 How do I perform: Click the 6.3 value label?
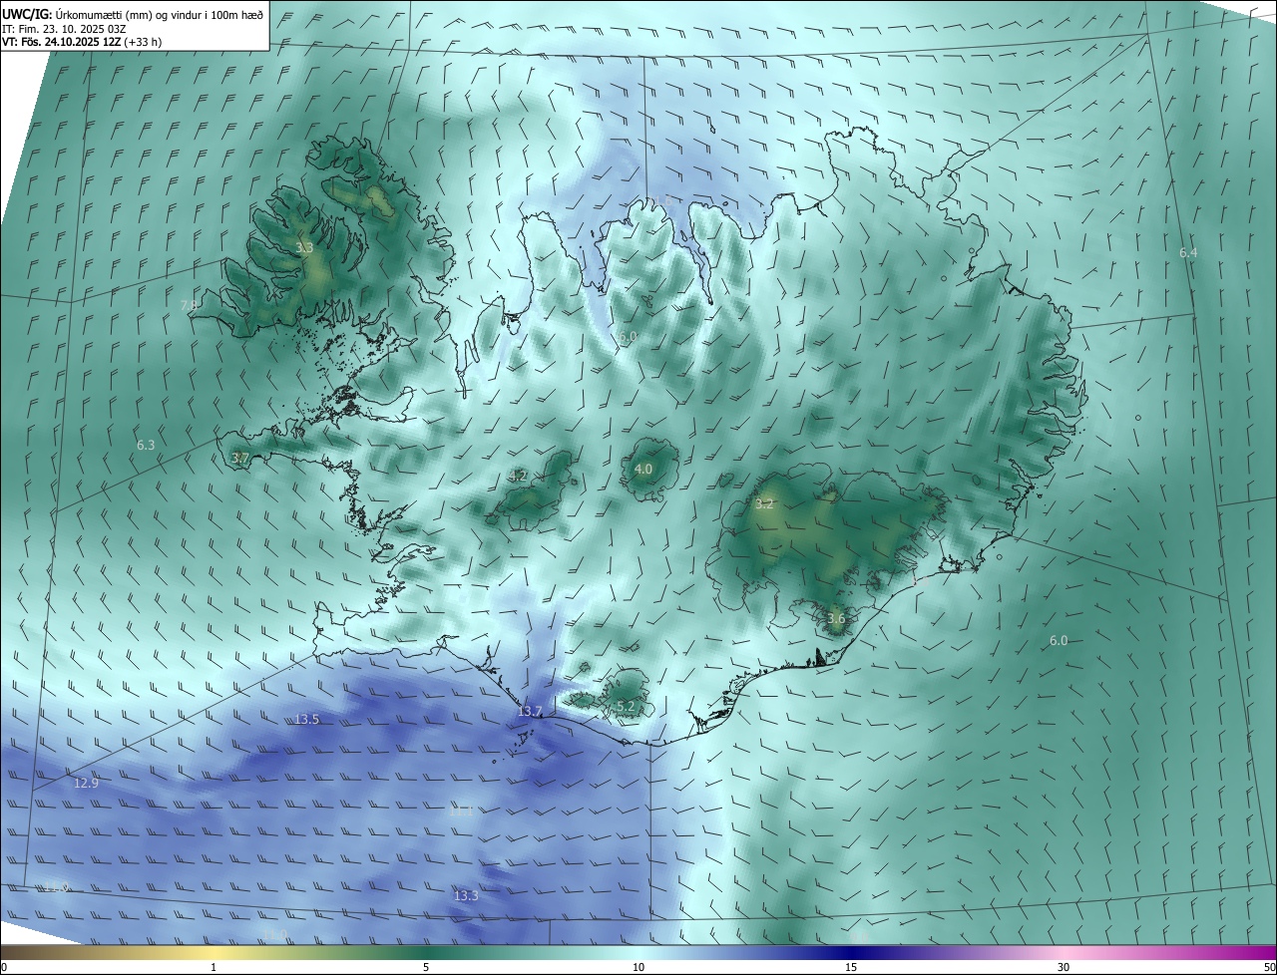pyautogui.click(x=146, y=445)
